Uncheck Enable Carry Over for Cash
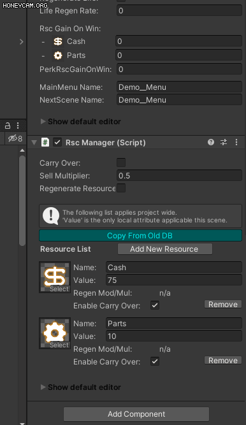Screen dimensions: 246x425 155,305
